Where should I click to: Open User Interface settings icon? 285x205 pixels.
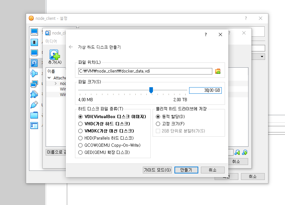(x=34, y=126)
